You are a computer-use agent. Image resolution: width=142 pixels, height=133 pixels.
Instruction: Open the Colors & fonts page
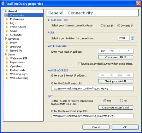[18, 27]
